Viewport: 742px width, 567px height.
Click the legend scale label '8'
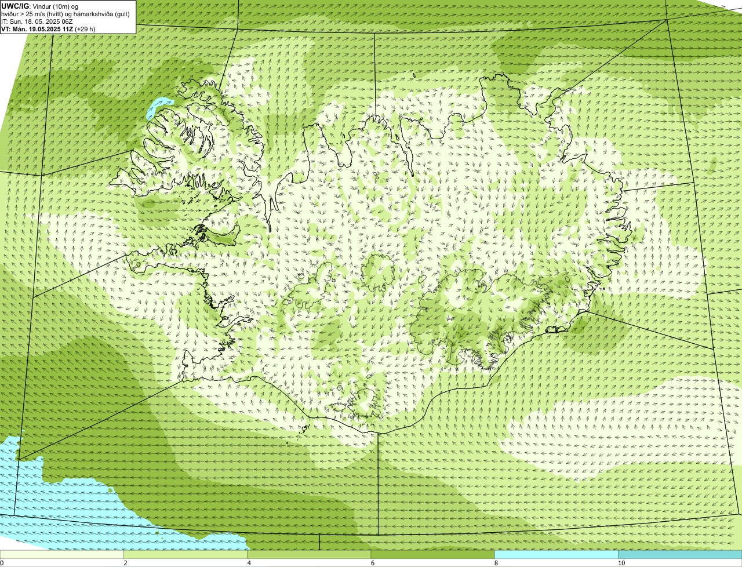[496, 563]
